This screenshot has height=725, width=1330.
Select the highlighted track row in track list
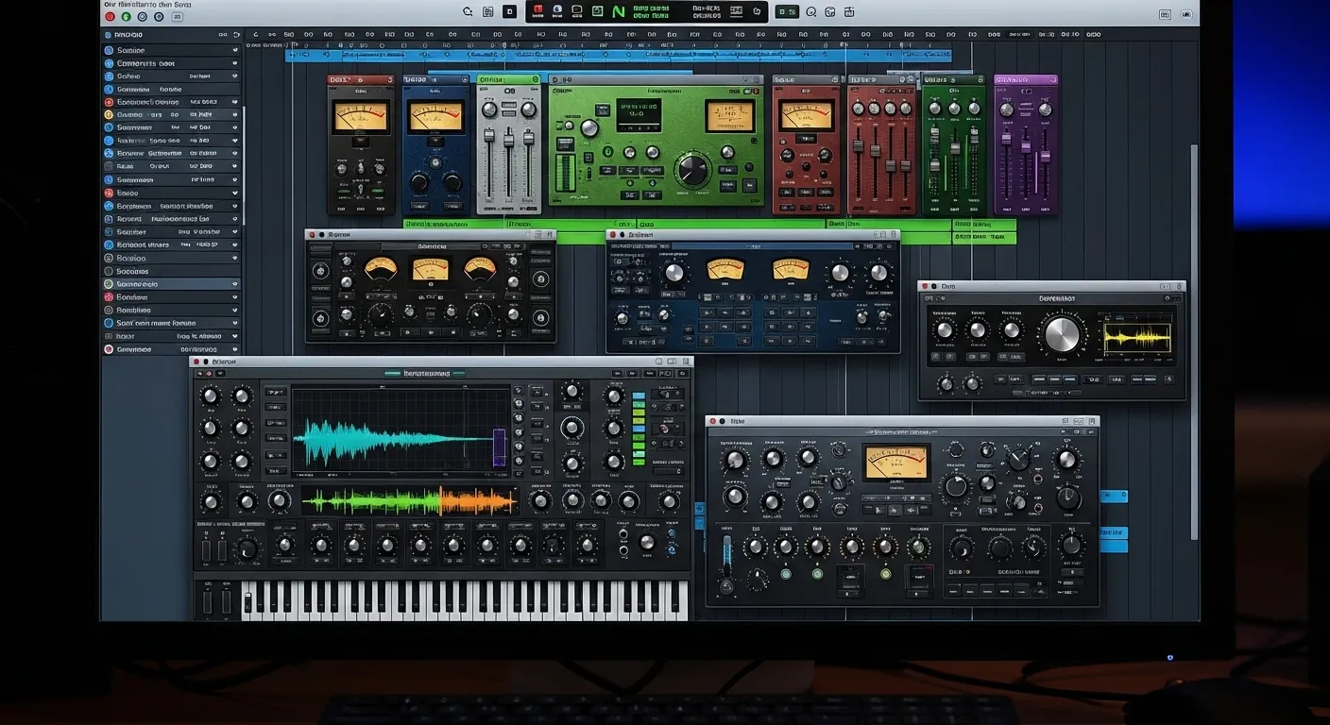pyautogui.click(x=170, y=284)
